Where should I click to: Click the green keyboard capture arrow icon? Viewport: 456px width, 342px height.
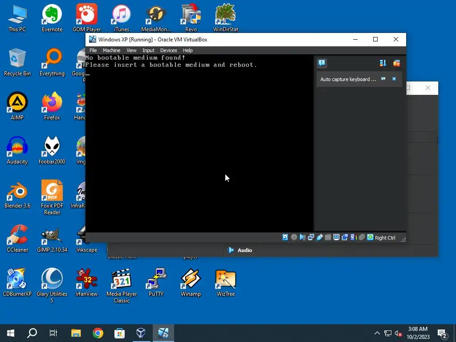pyautogui.click(x=370, y=237)
